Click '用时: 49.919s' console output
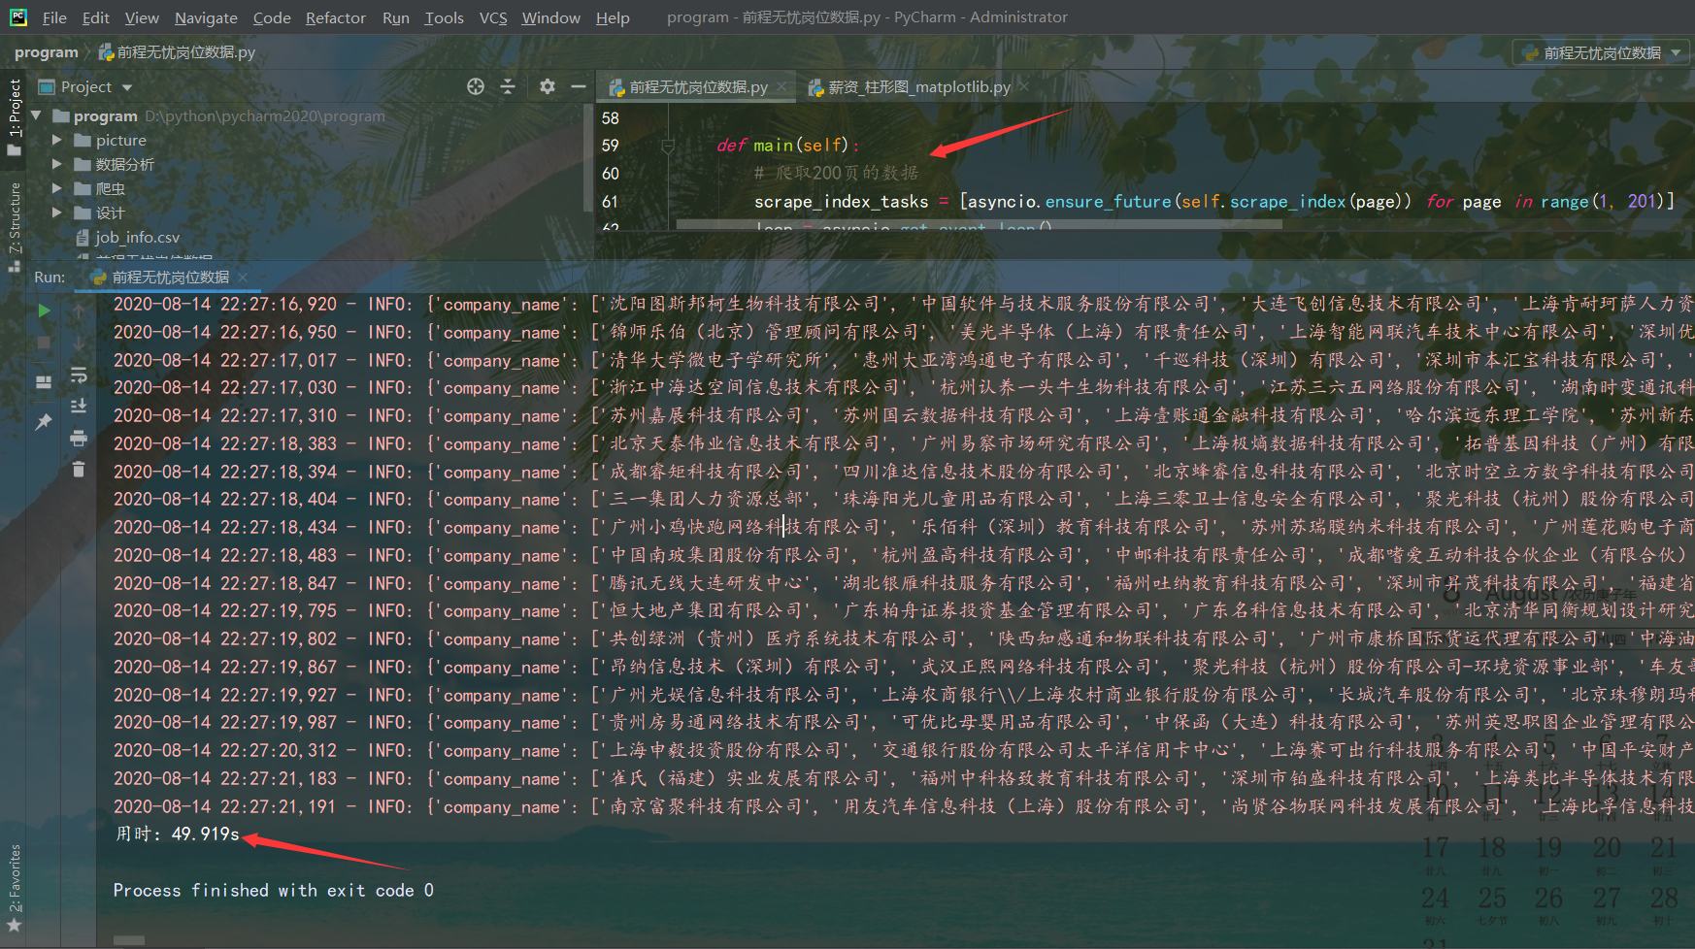 (x=178, y=834)
